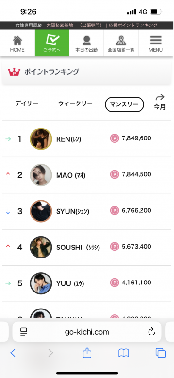Open page format options in address bar
174x378 pixels.
(x=24, y=332)
